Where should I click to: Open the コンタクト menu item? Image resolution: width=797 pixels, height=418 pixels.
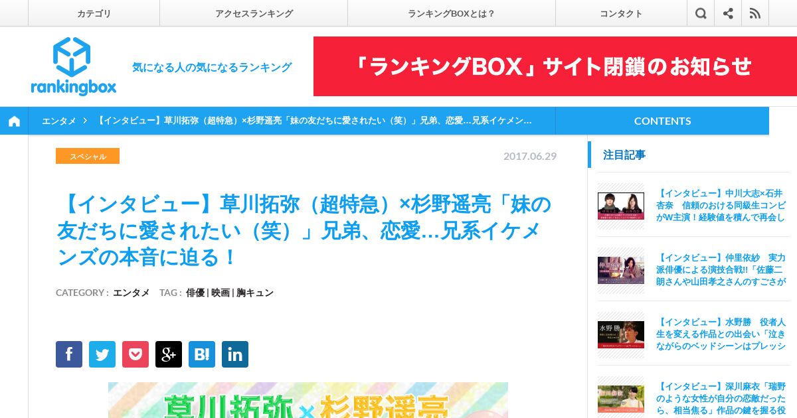pyautogui.click(x=621, y=13)
